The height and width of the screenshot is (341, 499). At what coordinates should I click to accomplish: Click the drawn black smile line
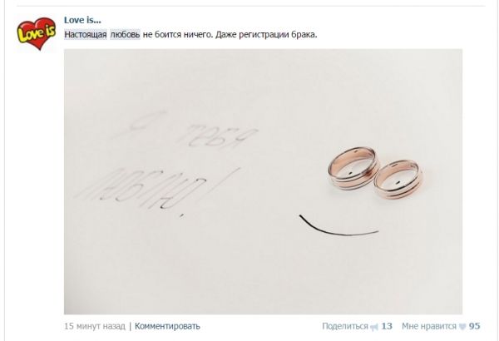(x=338, y=225)
